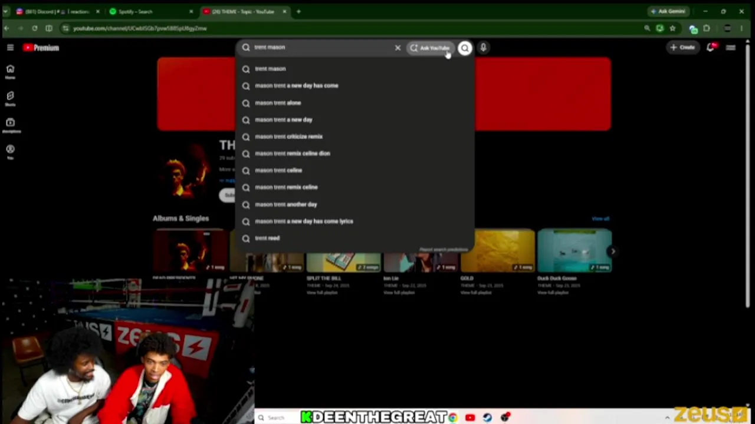Toggle the browser side panel icon

coord(49,28)
